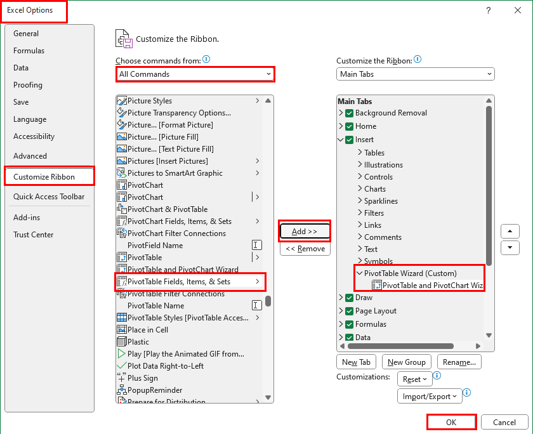Image resolution: width=533 pixels, height=434 pixels.
Task: Click commands list vertical scrollbar thumb
Action: (268, 301)
